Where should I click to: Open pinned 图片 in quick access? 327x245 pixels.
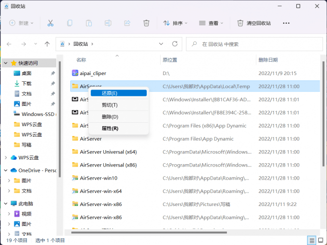pos(26,104)
